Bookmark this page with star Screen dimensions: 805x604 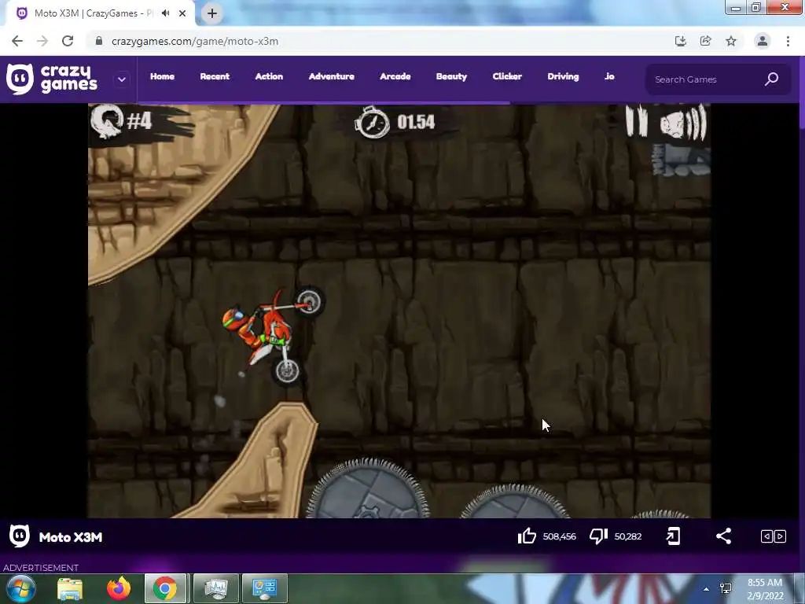(x=731, y=41)
